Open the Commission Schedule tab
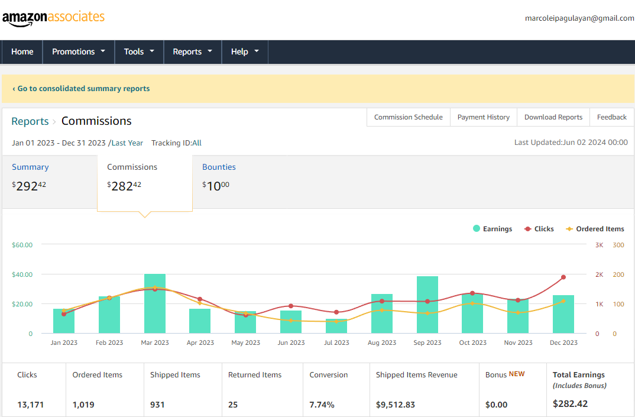Viewport: 635px width, 417px height. tap(408, 117)
